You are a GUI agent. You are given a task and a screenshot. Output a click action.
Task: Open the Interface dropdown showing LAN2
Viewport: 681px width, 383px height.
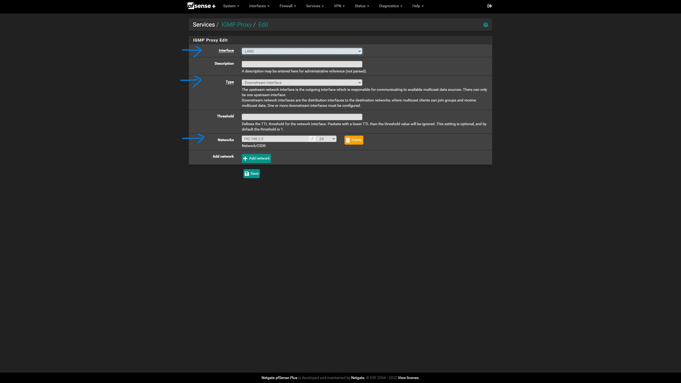point(302,51)
